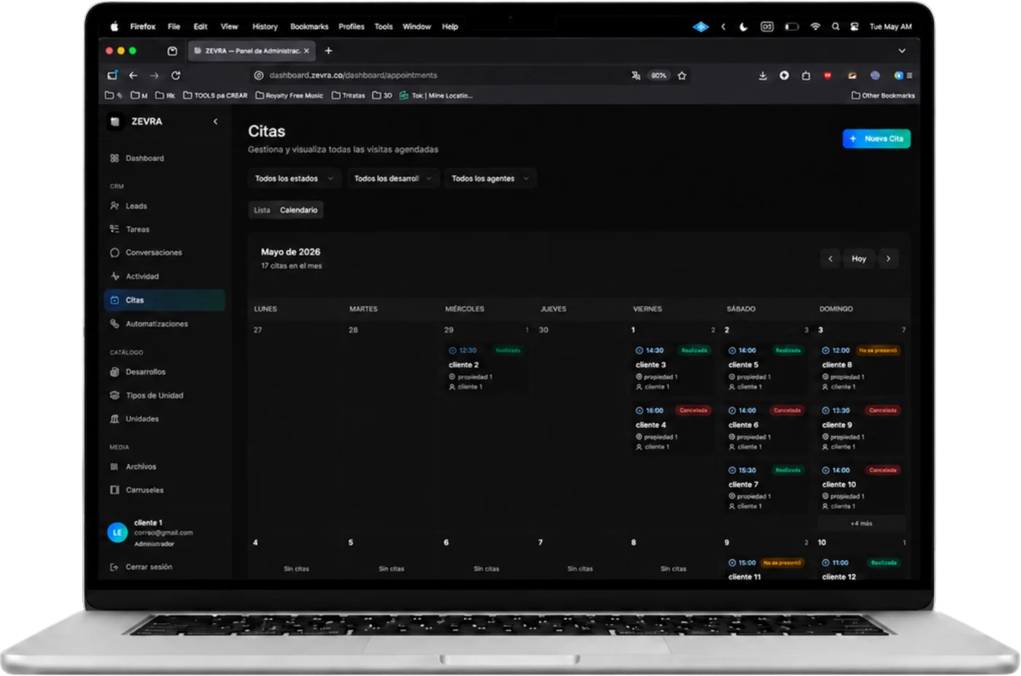Open a new browser tab

pos(329,51)
